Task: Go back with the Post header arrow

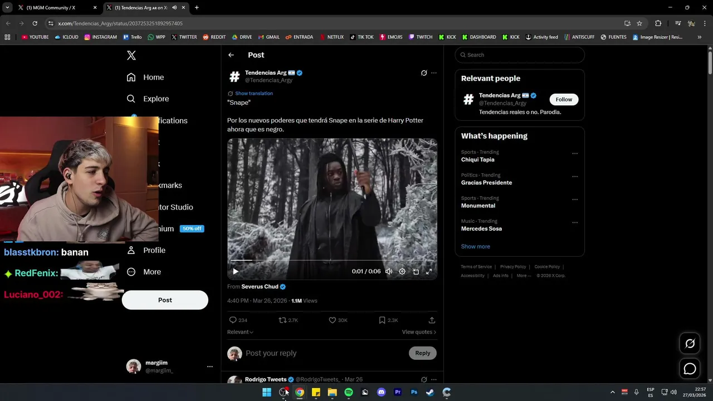Action: pyautogui.click(x=231, y=55)
